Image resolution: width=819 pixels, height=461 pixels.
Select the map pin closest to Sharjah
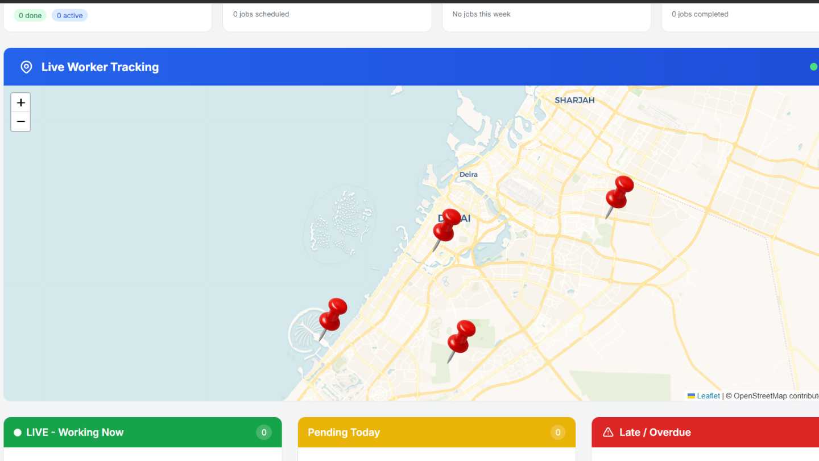(618, 194)
